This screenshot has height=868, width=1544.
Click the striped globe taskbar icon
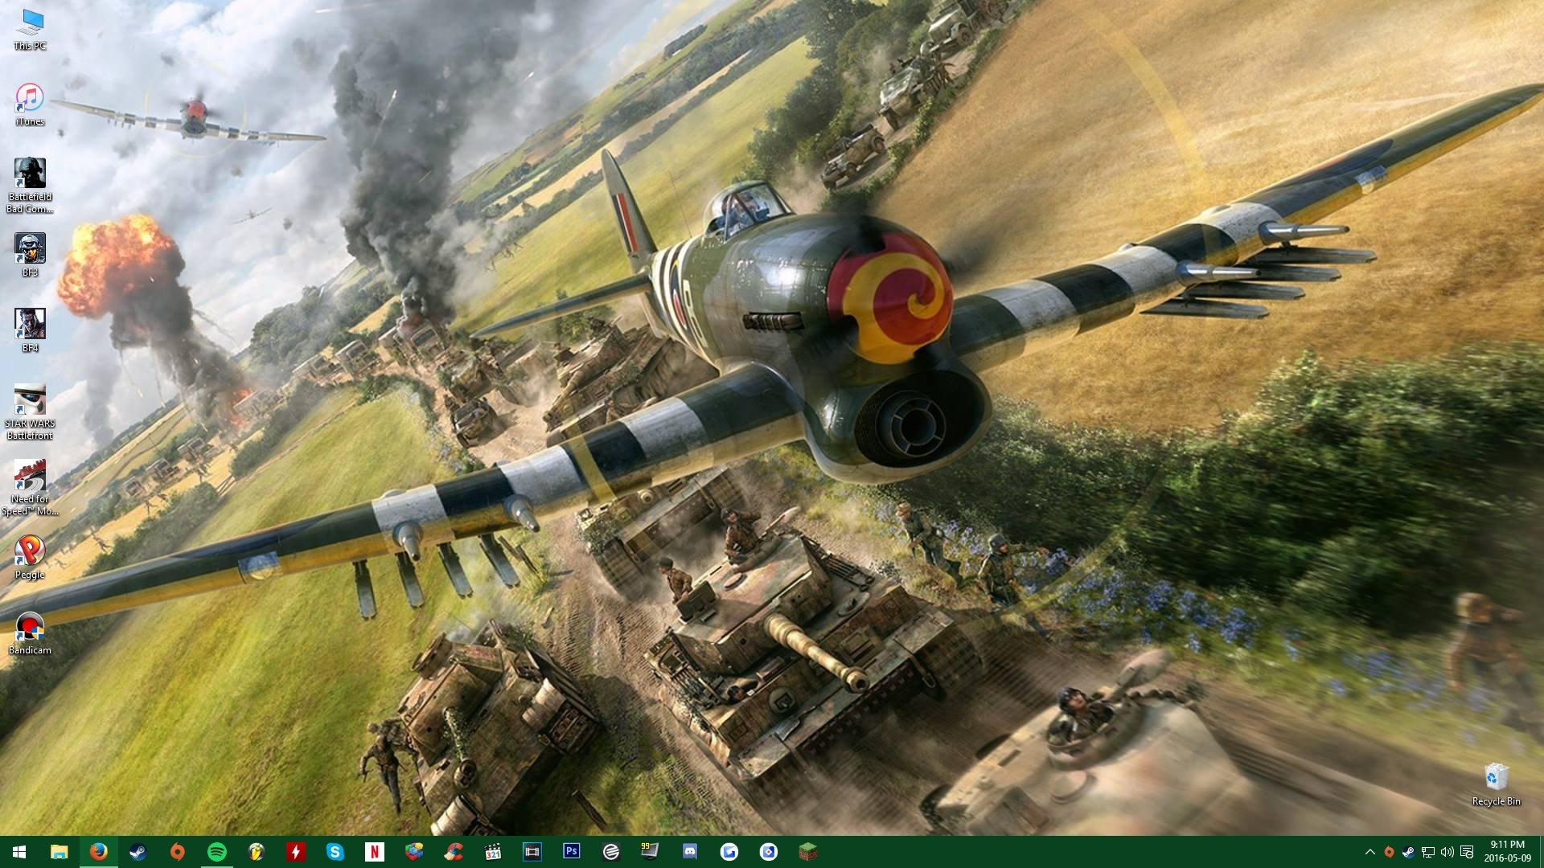611,852
